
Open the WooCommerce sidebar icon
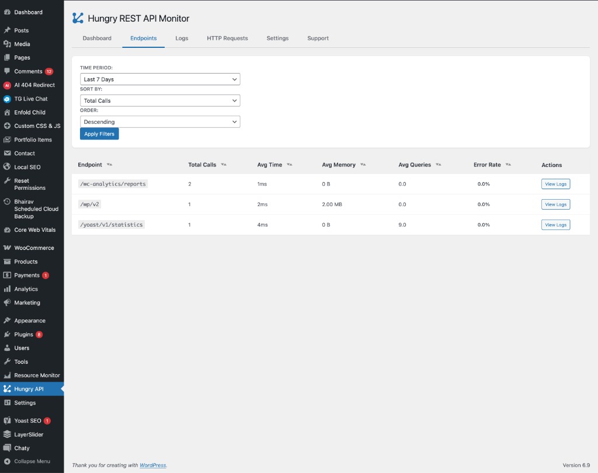[7, 248]
